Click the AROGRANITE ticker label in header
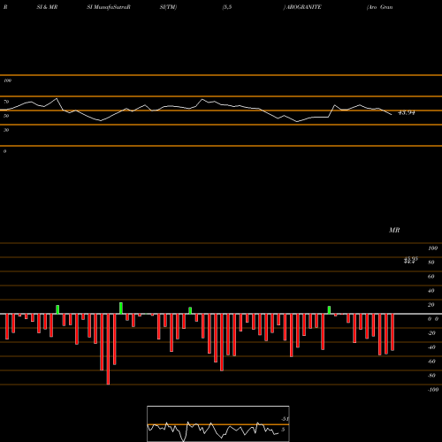Image resolution: width=442 pixels, height=442 pixels. 302,7
